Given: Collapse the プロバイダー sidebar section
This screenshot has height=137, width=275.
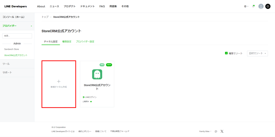Looking at the screenshot, I should pyautogui.click(x=17, y=26).
